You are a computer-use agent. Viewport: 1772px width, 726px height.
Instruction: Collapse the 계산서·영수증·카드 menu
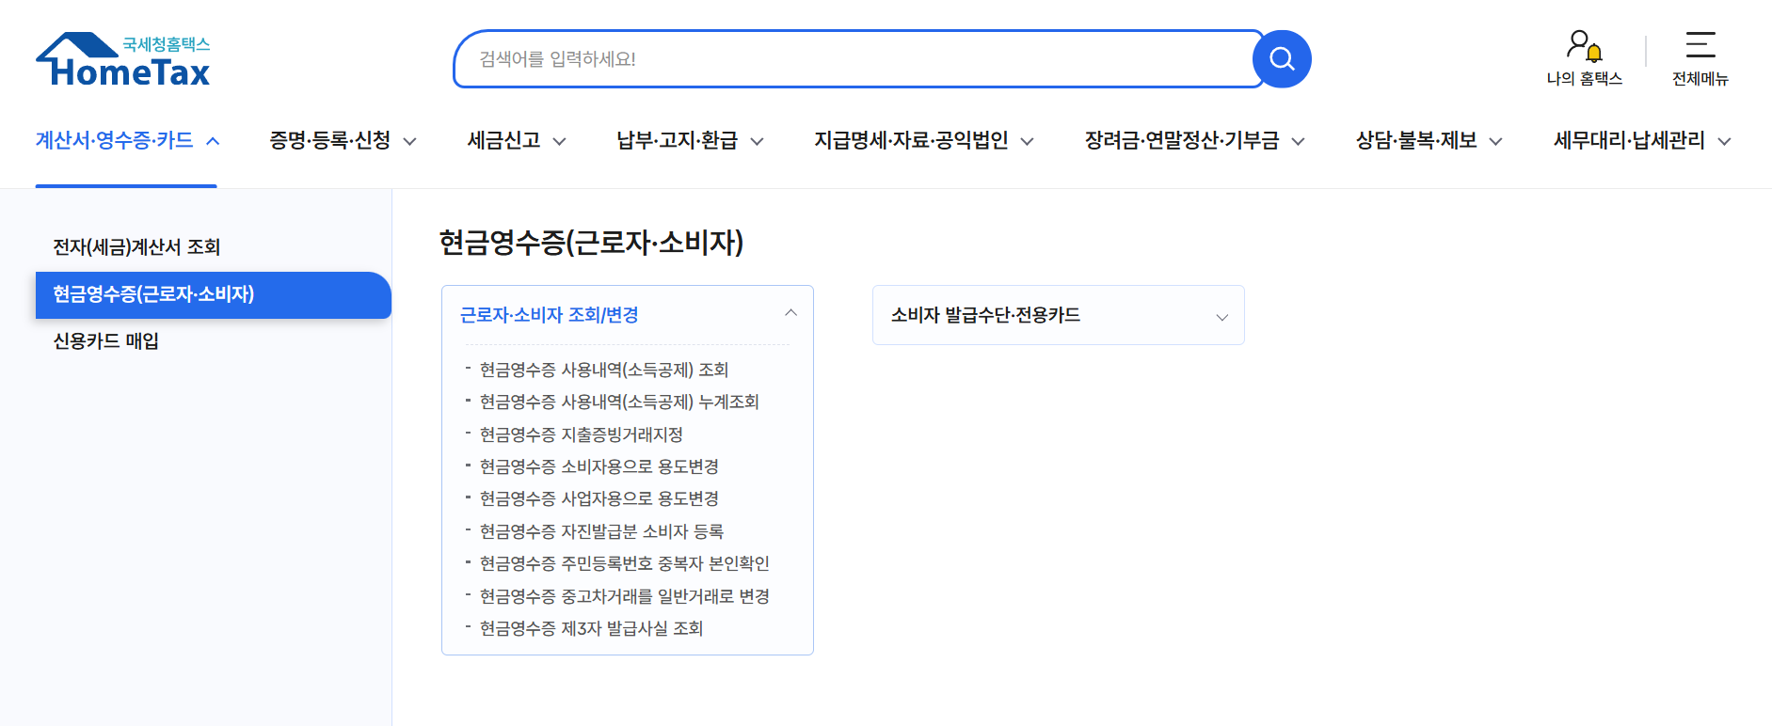point(127,141)
